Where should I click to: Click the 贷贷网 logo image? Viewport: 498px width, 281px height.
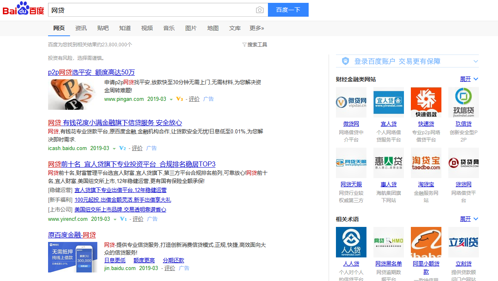pyautogui.click(x=463, y=163)
